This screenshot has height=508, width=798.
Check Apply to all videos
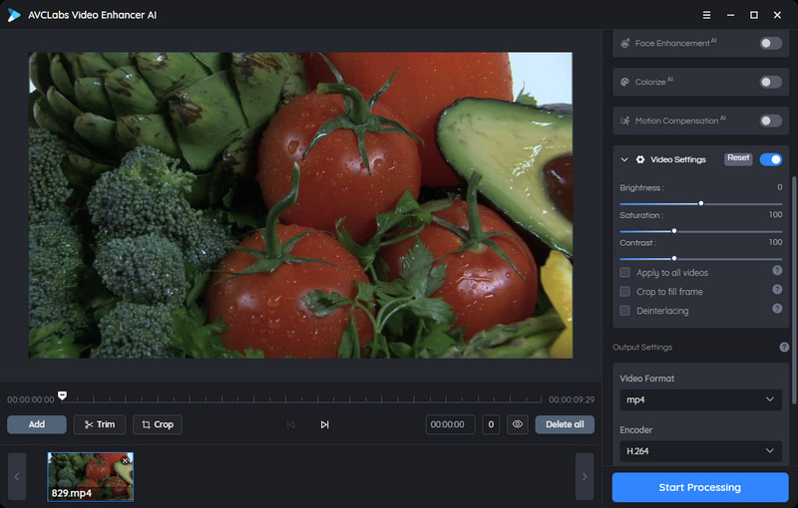[625, 273]
